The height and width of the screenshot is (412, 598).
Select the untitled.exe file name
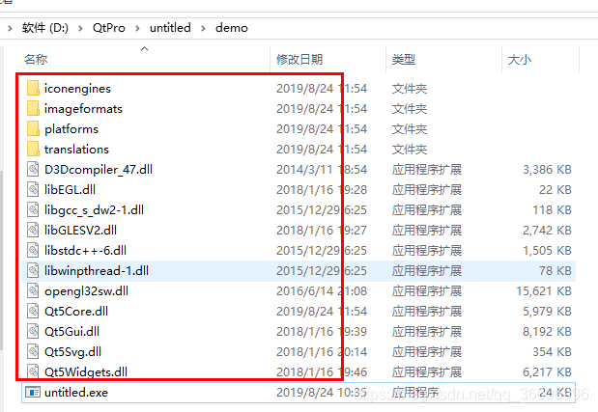[x=76, y=393]
